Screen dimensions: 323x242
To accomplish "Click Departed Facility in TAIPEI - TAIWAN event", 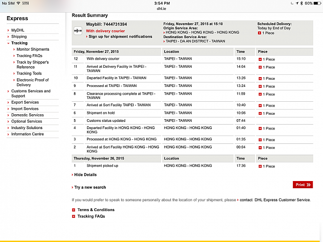I will 116,78.
